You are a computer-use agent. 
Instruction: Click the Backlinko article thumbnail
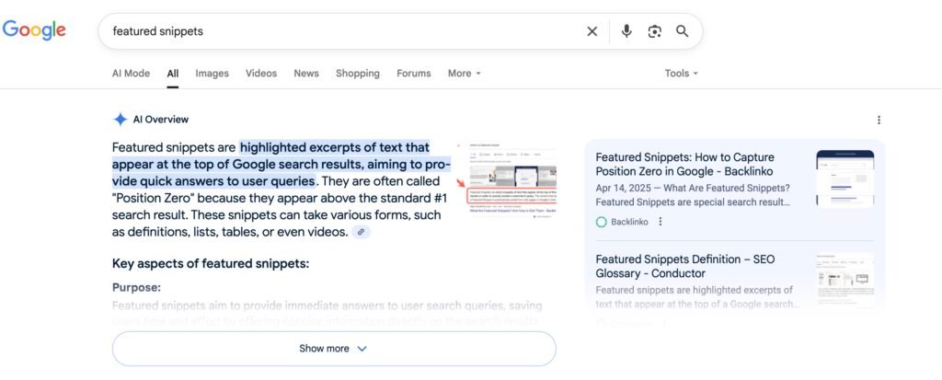[x=844, y=178]
